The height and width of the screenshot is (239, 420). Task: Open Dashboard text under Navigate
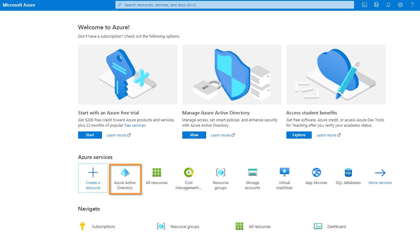click(337, 227)
